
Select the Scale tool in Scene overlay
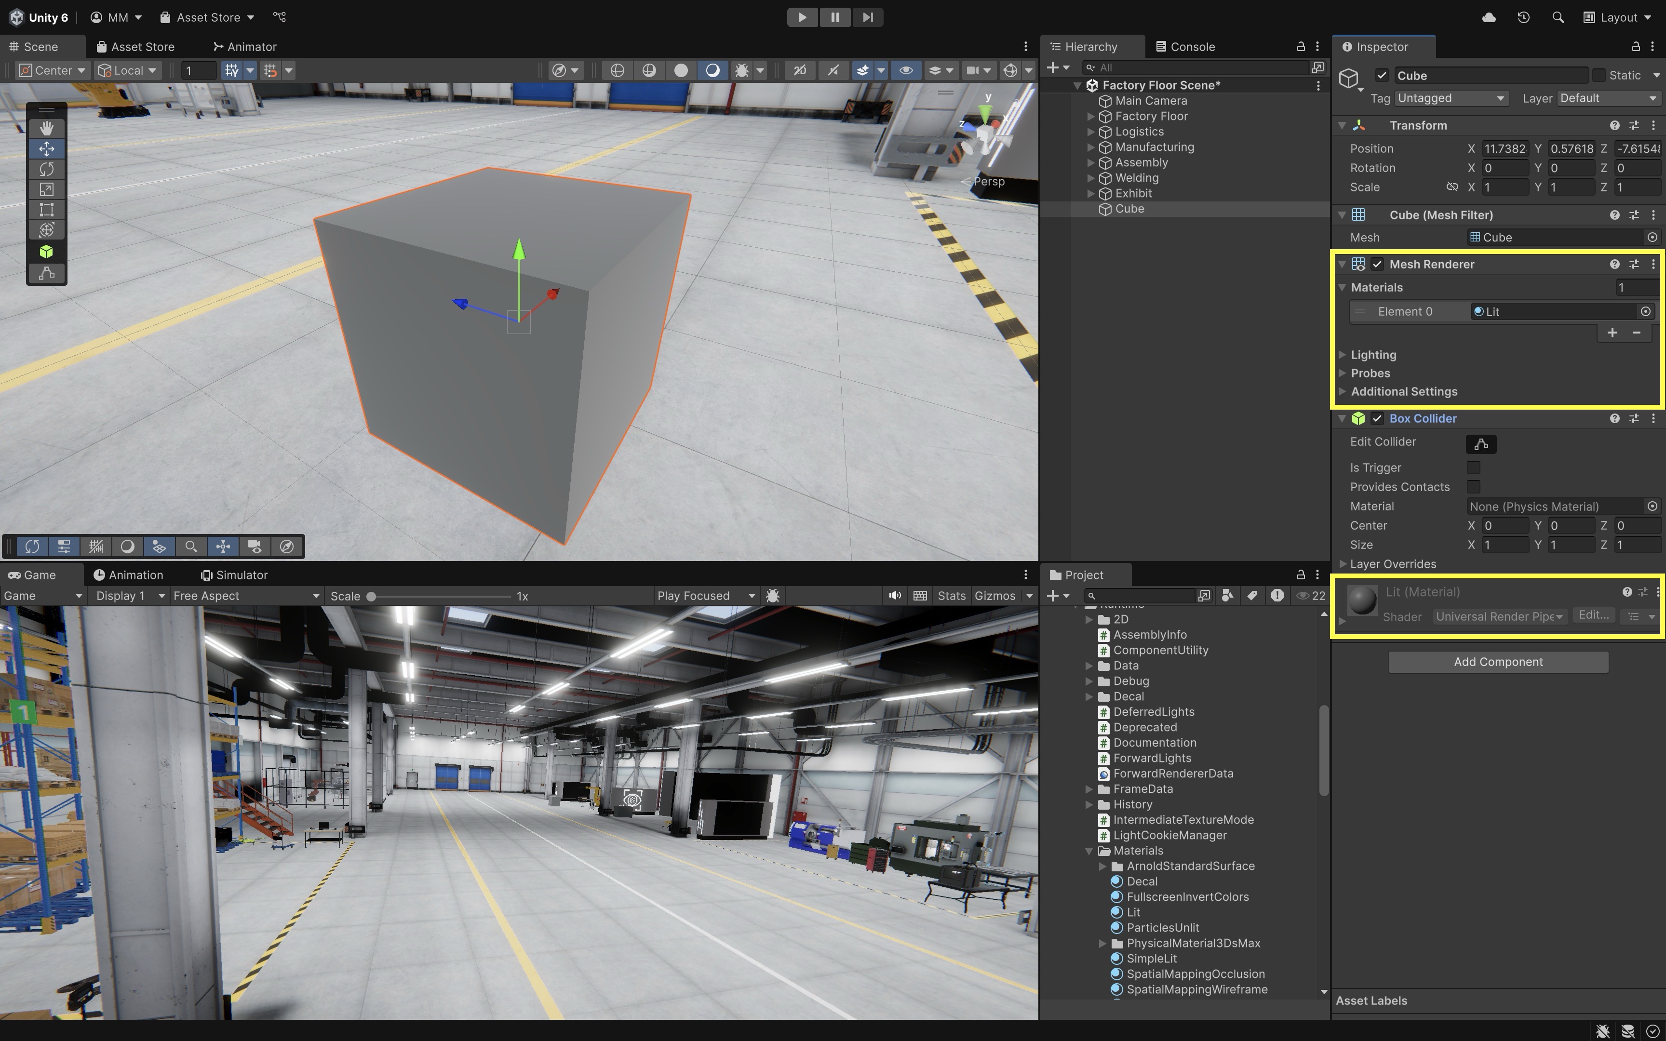[x=46, y=189]
